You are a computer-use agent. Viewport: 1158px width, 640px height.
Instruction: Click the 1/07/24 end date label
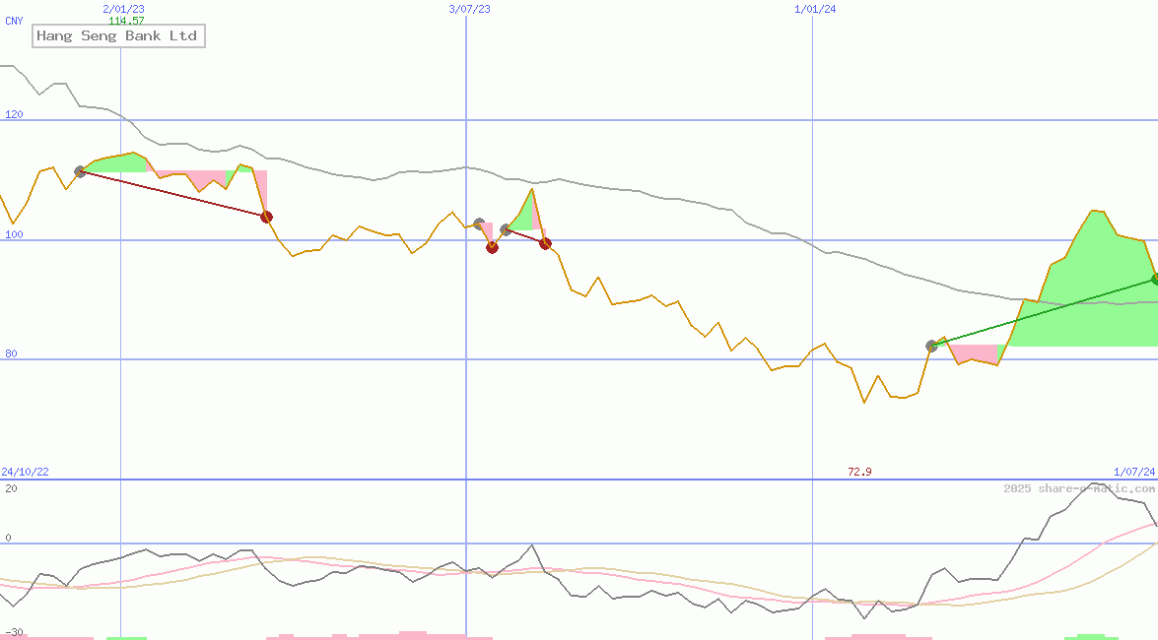point(1133,473)
